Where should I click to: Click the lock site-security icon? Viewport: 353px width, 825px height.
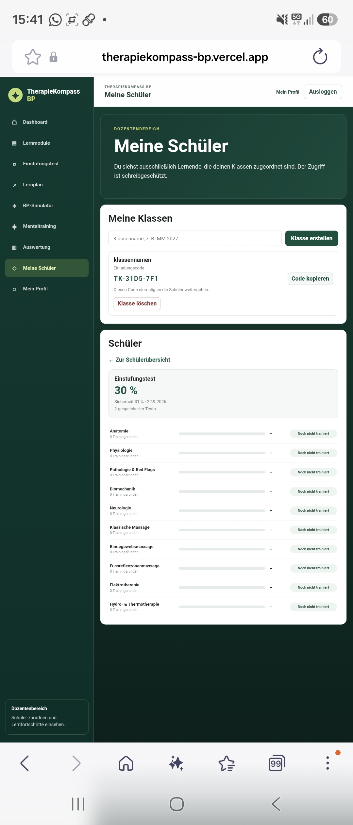tap(54, 57)
